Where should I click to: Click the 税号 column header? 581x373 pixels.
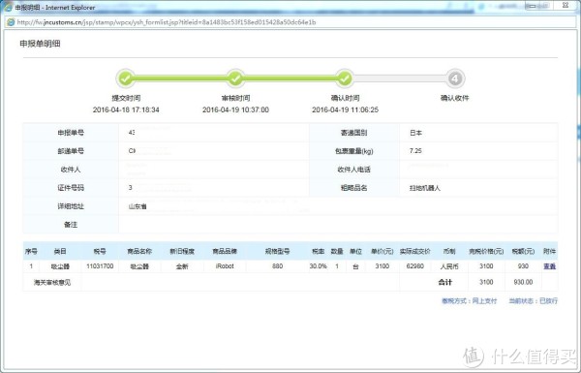tap(100, 251)
